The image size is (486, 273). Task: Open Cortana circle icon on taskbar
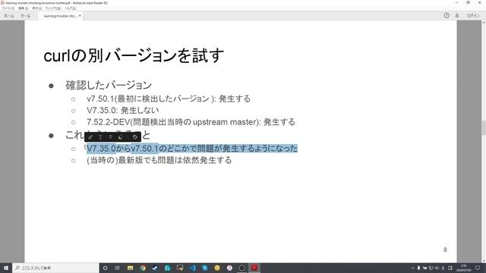(105, 268)
